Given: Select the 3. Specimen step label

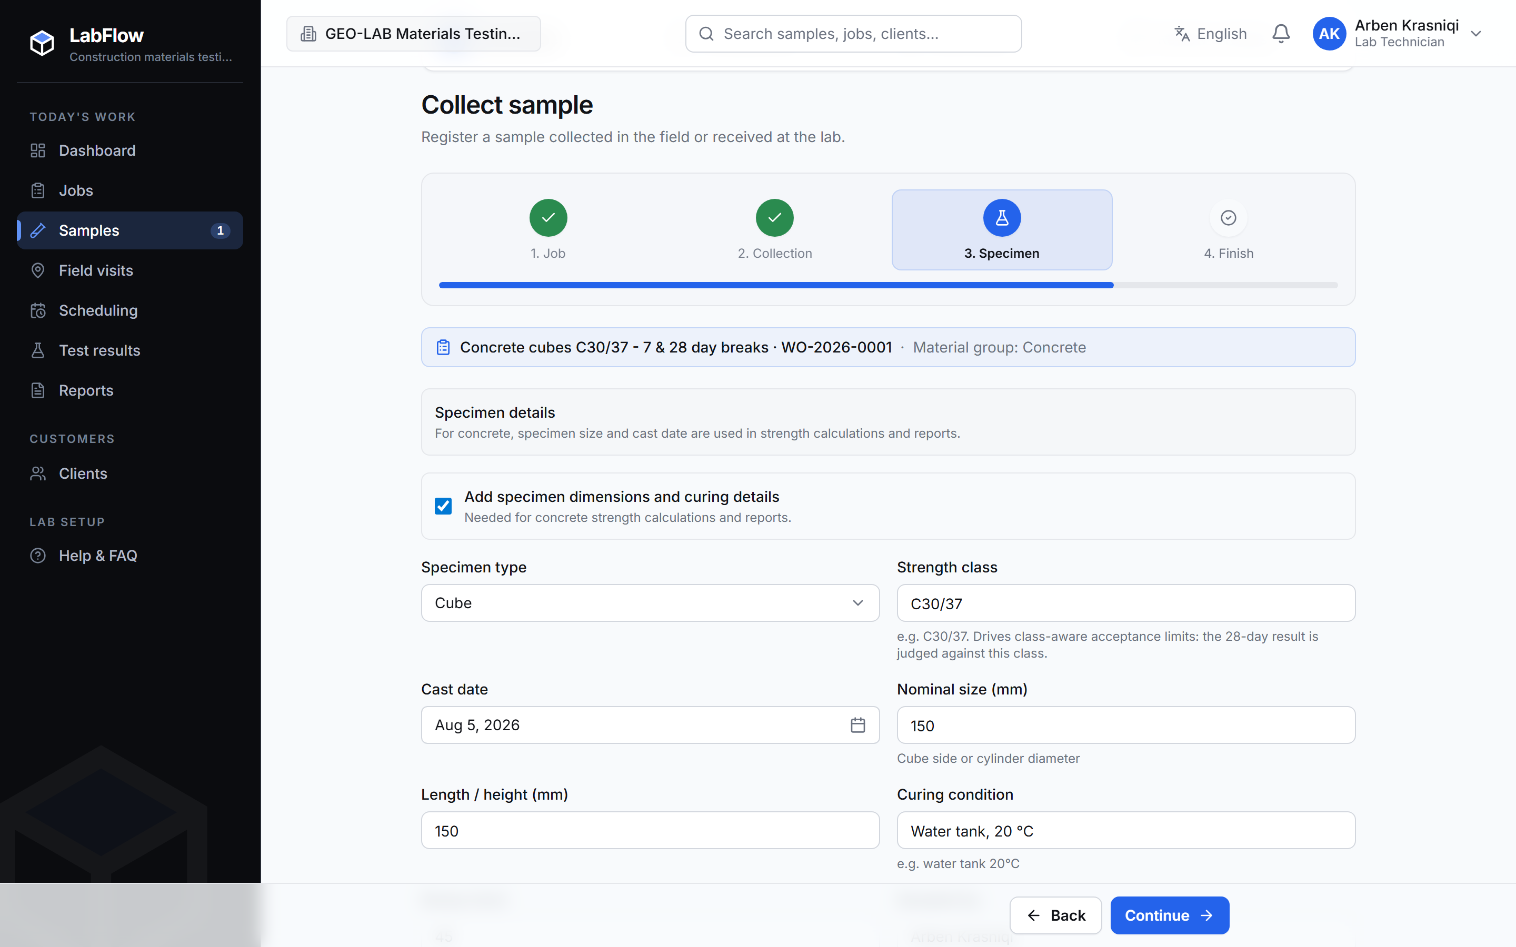Looking at the screenshot, I should [1002, 253].
